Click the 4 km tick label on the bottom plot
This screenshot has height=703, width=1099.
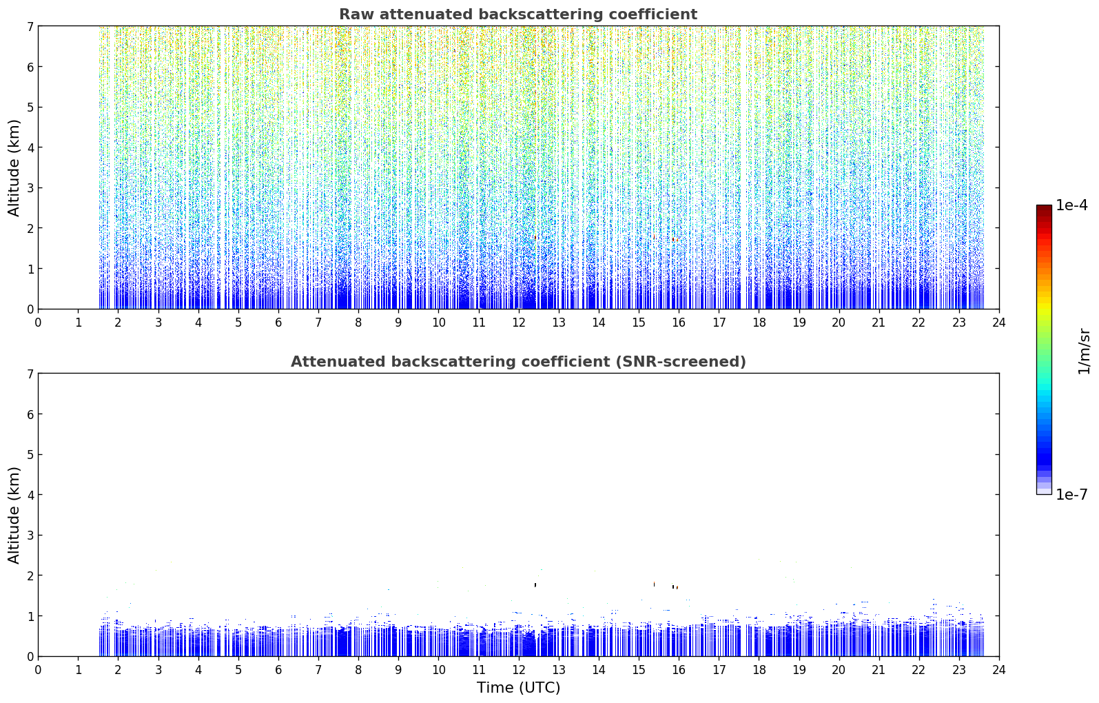coord(30,495)
